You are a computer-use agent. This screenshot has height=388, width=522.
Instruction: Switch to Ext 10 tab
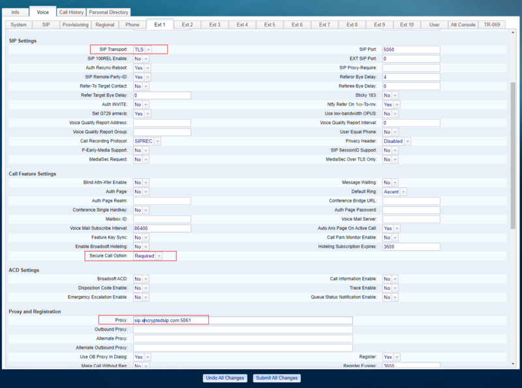point(407,25)
